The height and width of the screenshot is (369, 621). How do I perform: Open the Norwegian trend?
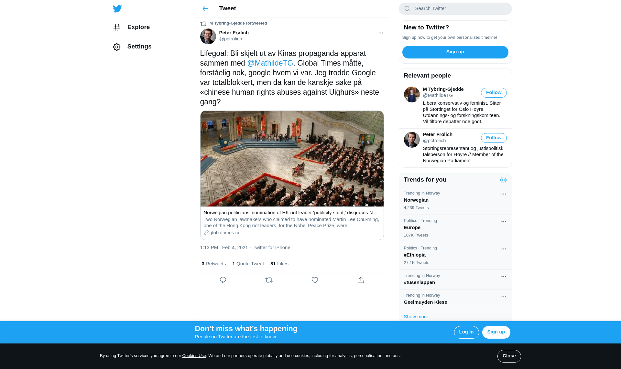pyautogui.click(x=455, y=201)
